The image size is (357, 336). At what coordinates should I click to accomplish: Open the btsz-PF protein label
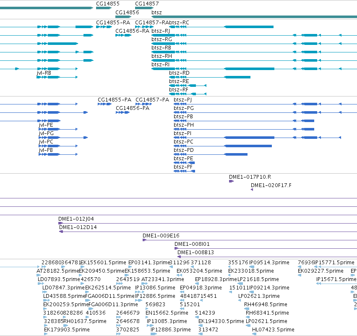[183, 167]
